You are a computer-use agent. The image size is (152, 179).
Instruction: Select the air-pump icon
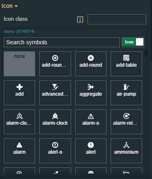click(x=126, y=93)
